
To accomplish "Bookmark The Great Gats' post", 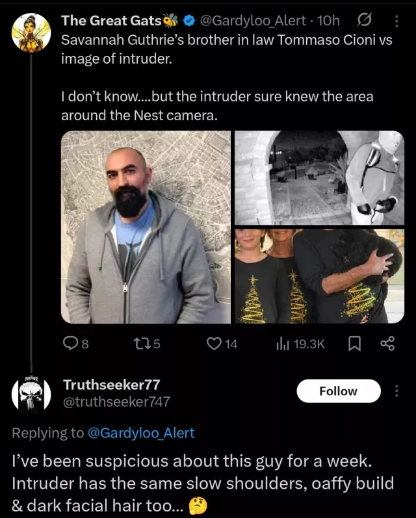I will click(x=354, y=344).
